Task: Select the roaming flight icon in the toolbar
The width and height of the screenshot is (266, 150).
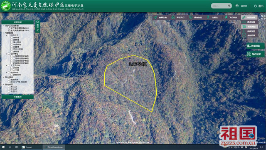Action: [173, 17]
